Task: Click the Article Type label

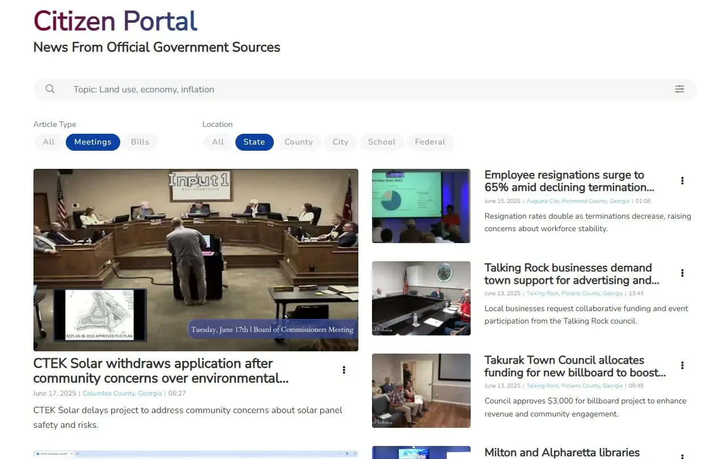Action: 54,125
